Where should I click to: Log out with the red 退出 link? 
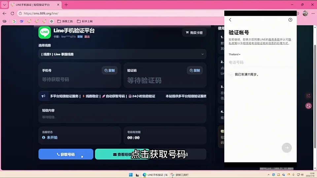pos(87,37)
